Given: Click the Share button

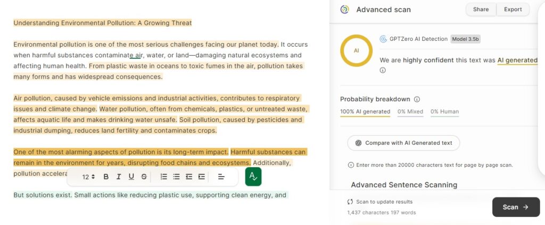Looking at the screenshot, I should [x=481, y=10].
